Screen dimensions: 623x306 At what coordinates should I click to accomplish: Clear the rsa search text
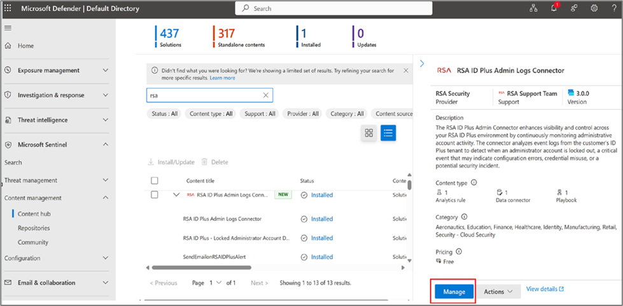point(266,95)
